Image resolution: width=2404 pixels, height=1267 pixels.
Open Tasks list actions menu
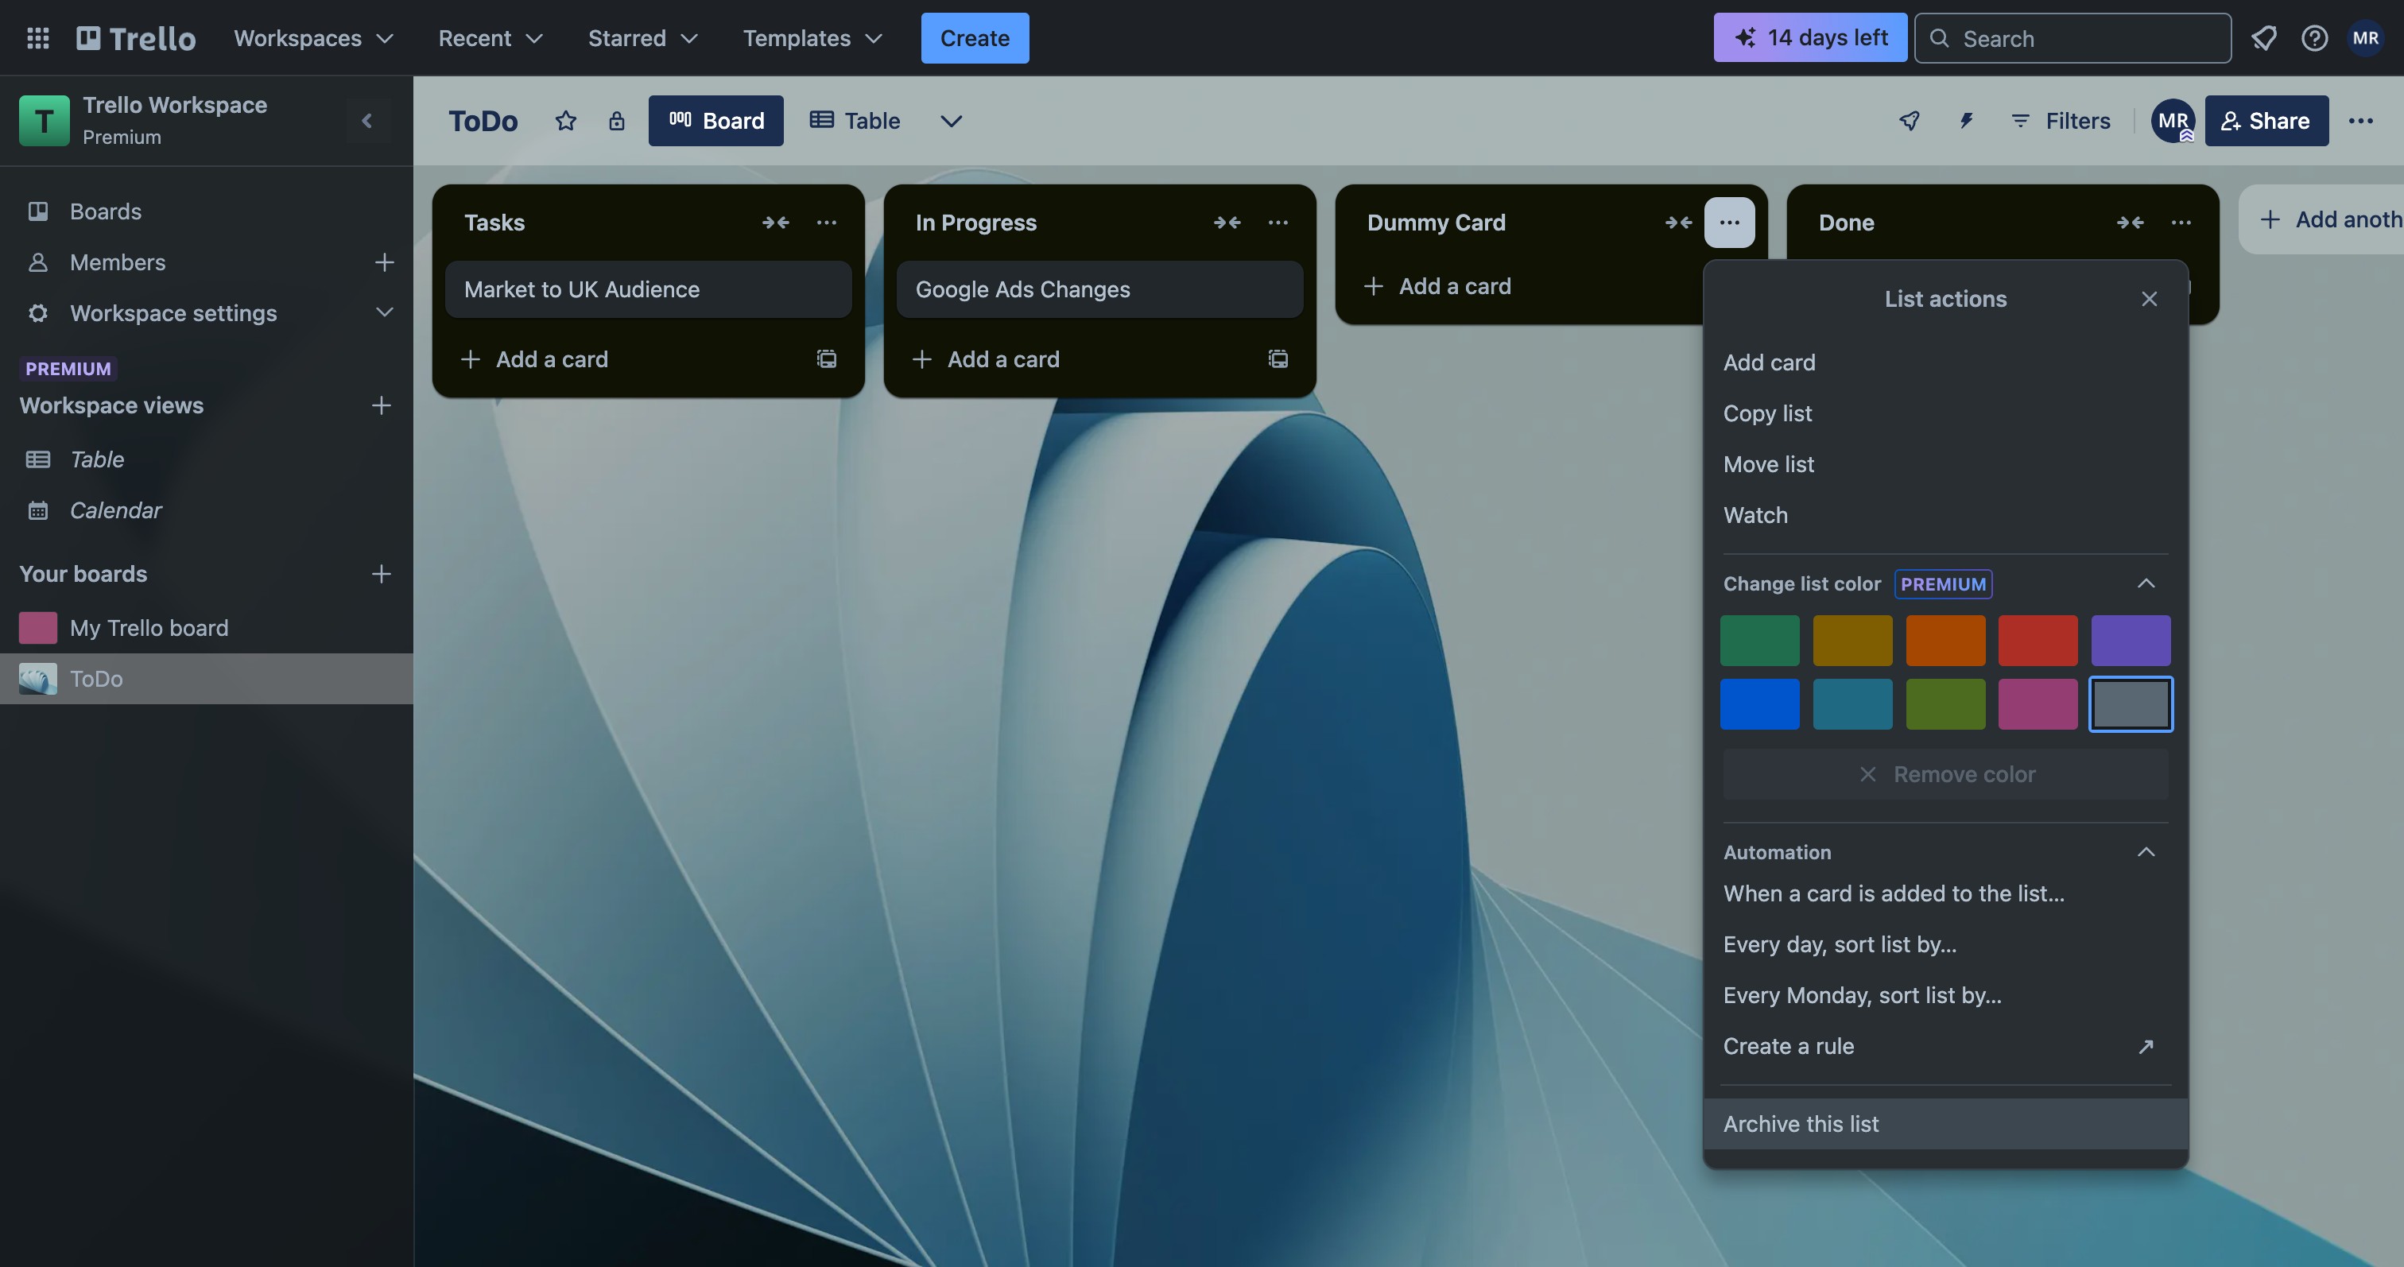[826, 222]
